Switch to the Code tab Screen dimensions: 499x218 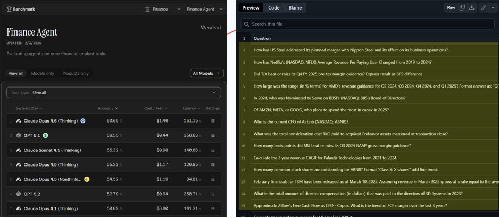point(273,7)
